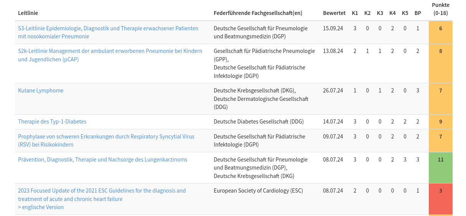The image size is (466, 216).
Task: Click the Federführende Fachgesellschaft(en) column header
Action: point(258,13)
